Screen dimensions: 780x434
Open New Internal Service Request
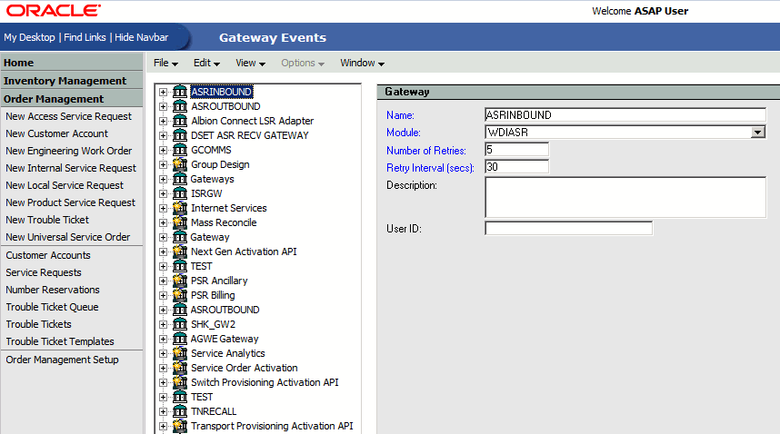click(71, 168)
